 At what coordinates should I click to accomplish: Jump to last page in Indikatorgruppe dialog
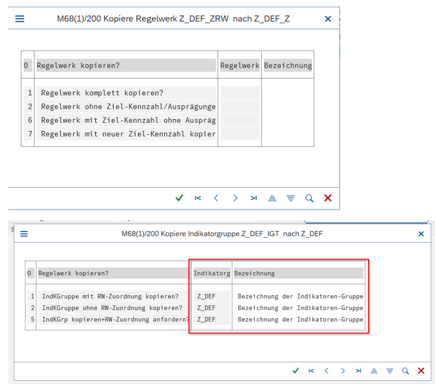[358, 371]
